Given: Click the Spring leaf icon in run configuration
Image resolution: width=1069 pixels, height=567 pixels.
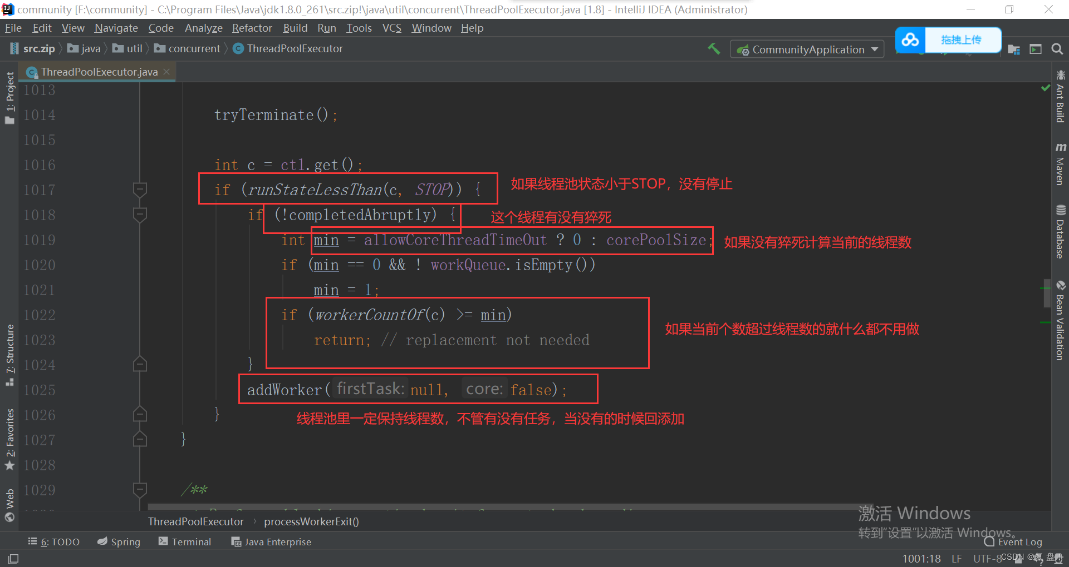Looking at the screenshot, I should tap(743, 50).
